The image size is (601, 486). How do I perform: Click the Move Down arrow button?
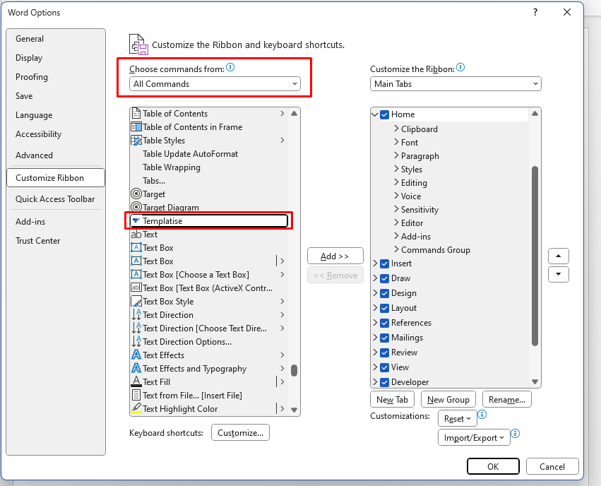coord(559,274)
